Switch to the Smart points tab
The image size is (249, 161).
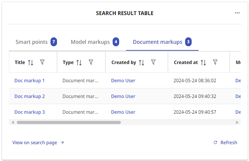[x=32, y=42]
